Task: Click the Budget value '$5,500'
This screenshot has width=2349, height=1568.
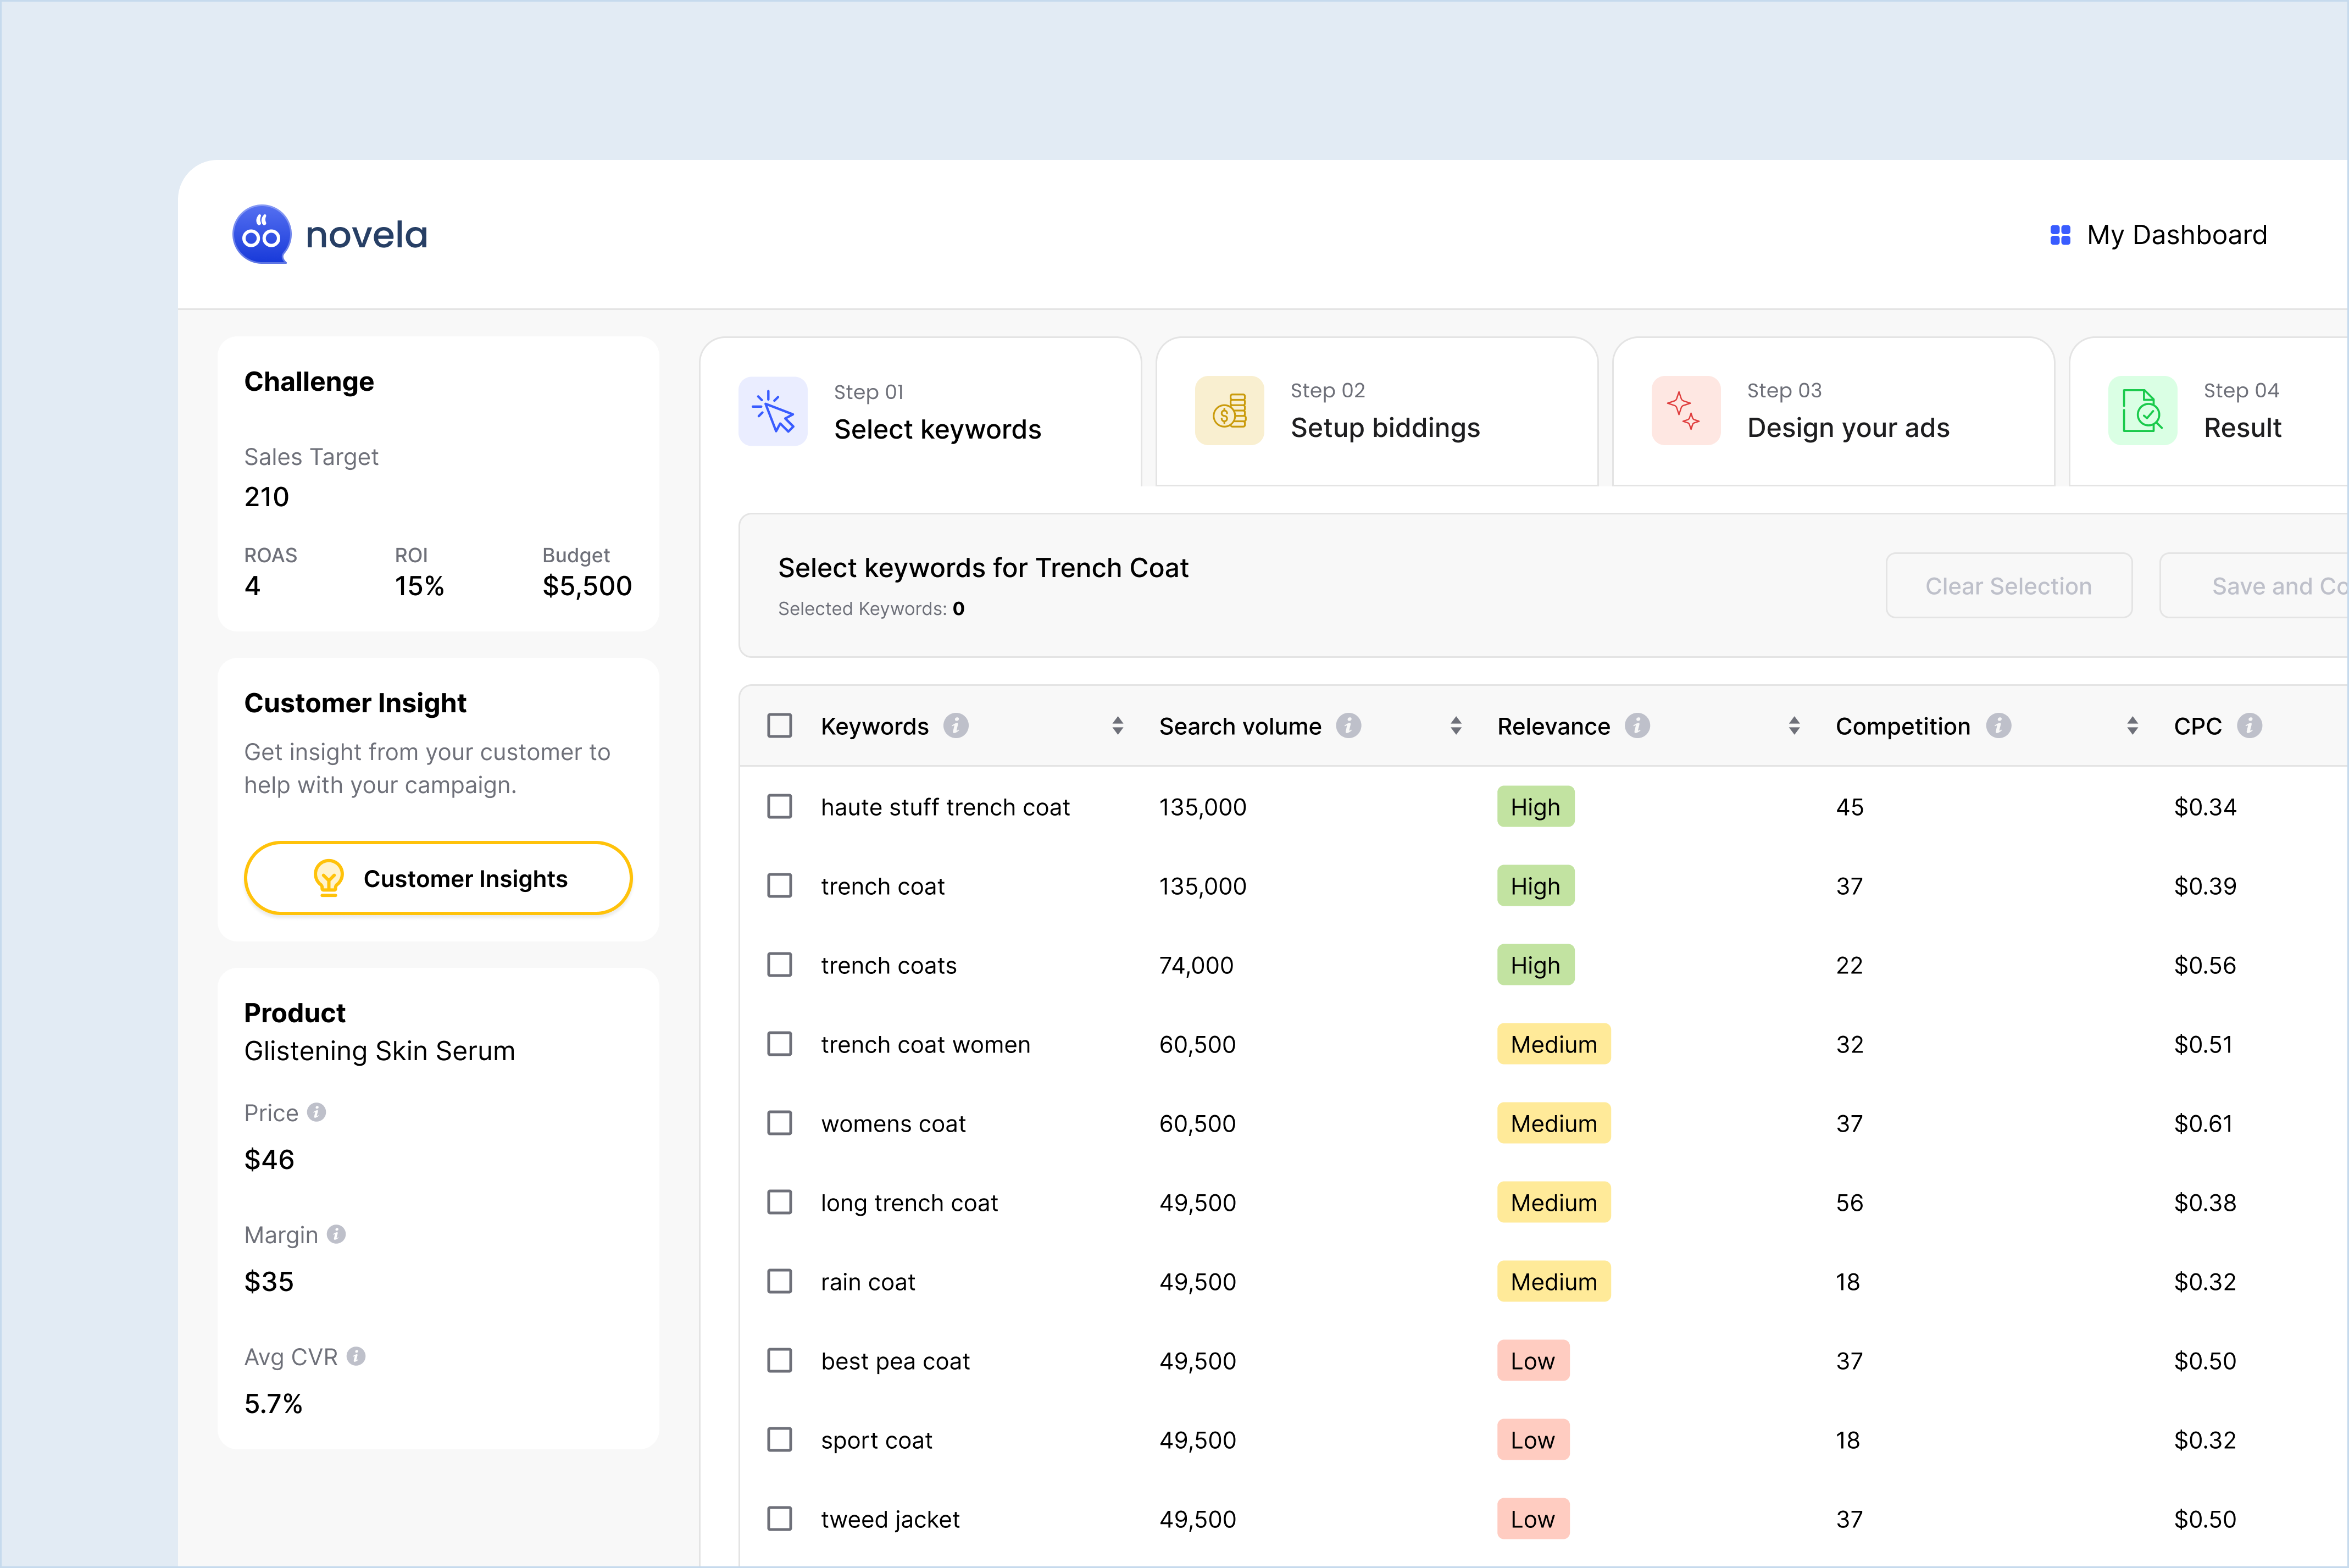Action: (x=587, y=586)
